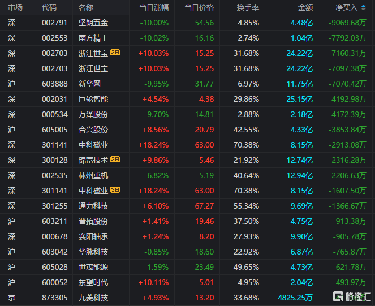Click net buy value -493.97万

350,283
